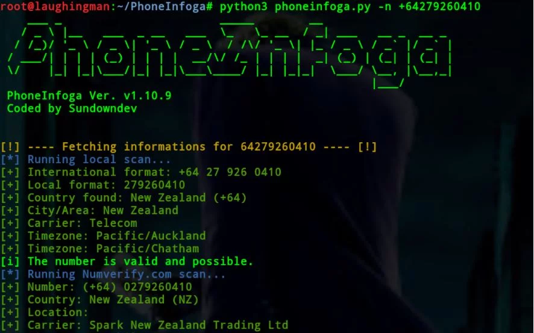Click the 'Running local scan...' line
The image size is (534, 333).
click(85, 160)
